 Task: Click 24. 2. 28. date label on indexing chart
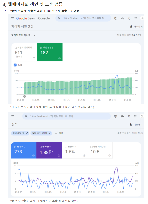click(21, 100)
